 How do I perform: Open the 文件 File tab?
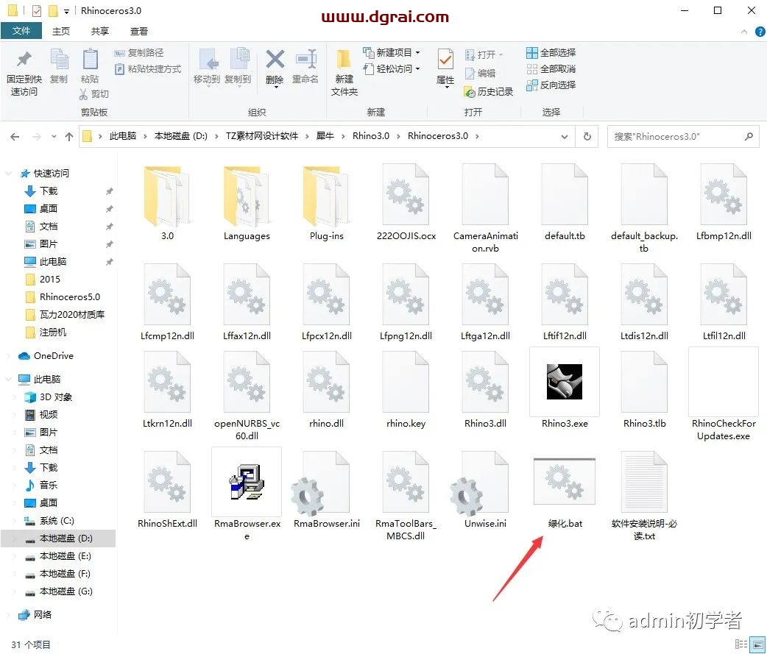(x=21, y=31)
